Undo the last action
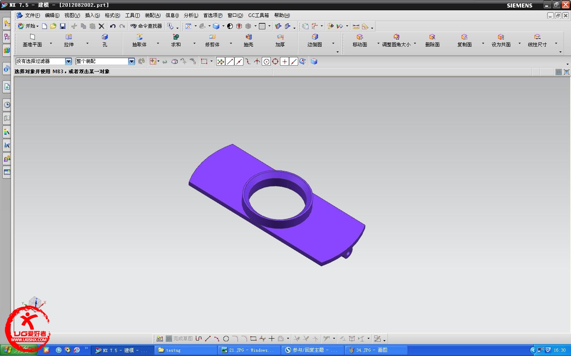Viewport: 571px width, 356px height. [113, 26]
